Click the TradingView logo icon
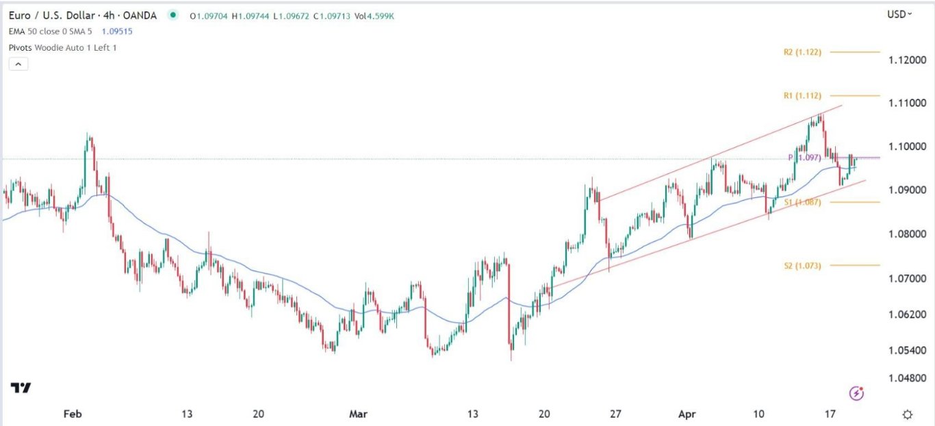The image size is (935, 426). pyautogui.click(x=21, y=388)
